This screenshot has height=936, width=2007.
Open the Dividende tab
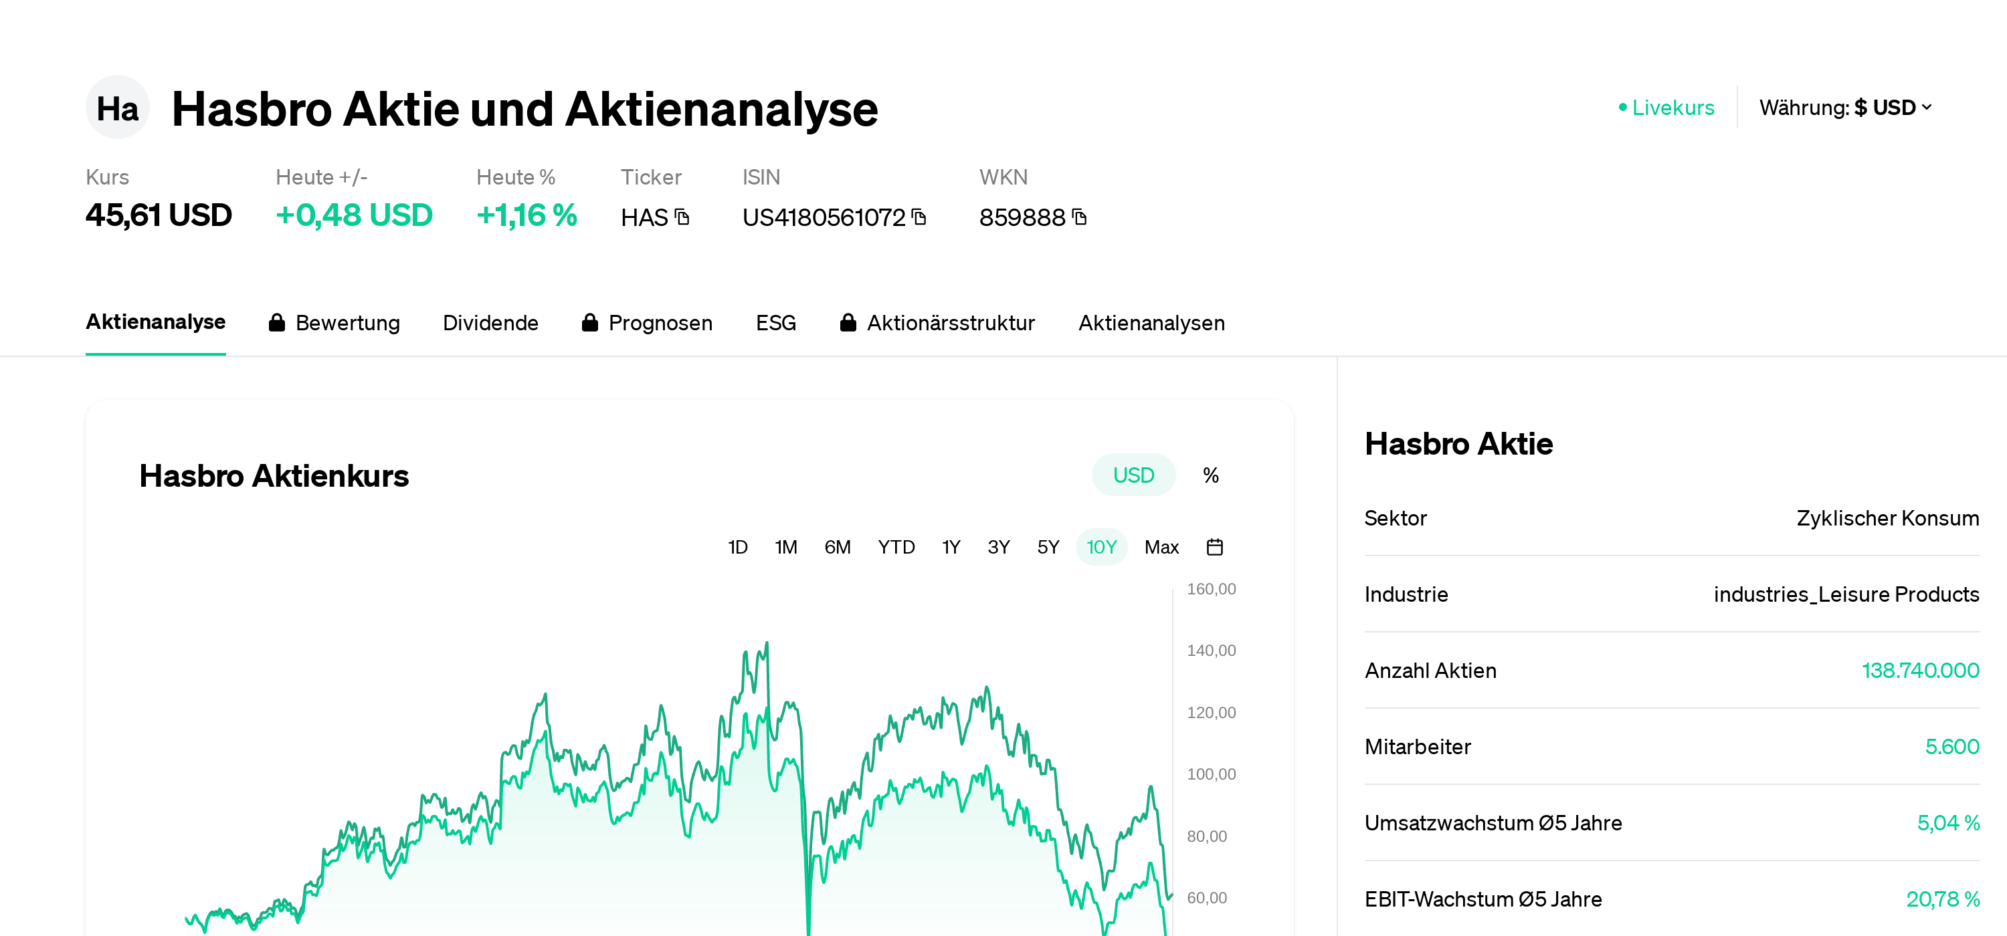click(490, 322)
